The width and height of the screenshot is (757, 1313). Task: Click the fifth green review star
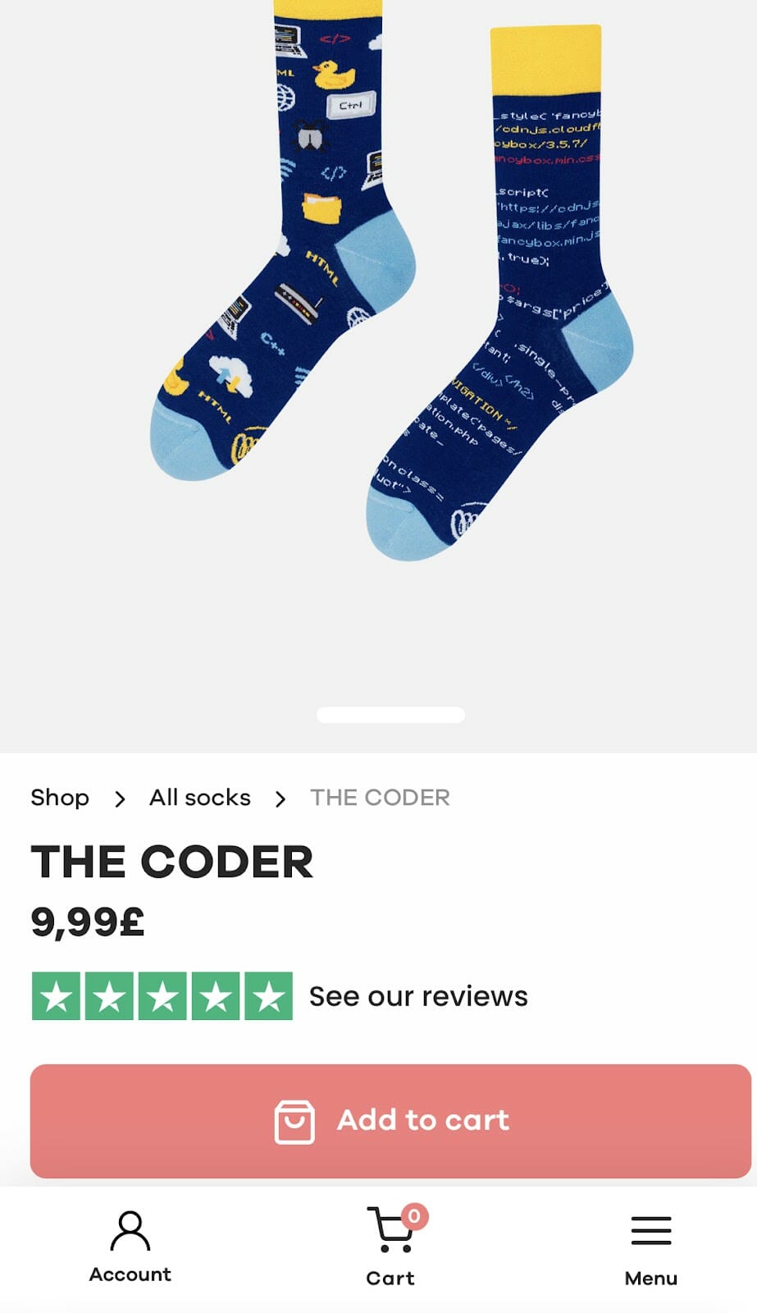pos(268,996)
